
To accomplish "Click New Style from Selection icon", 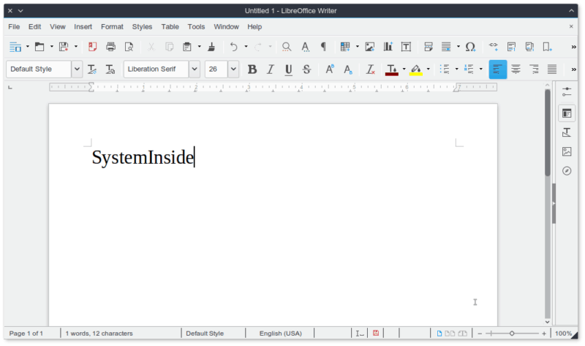I will pyautogui.click(x=110, y=69).
